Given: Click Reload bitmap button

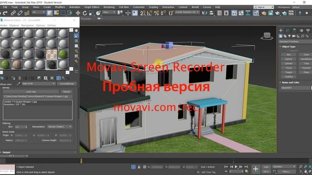Looking at the screenshot, I should (66, 92).
